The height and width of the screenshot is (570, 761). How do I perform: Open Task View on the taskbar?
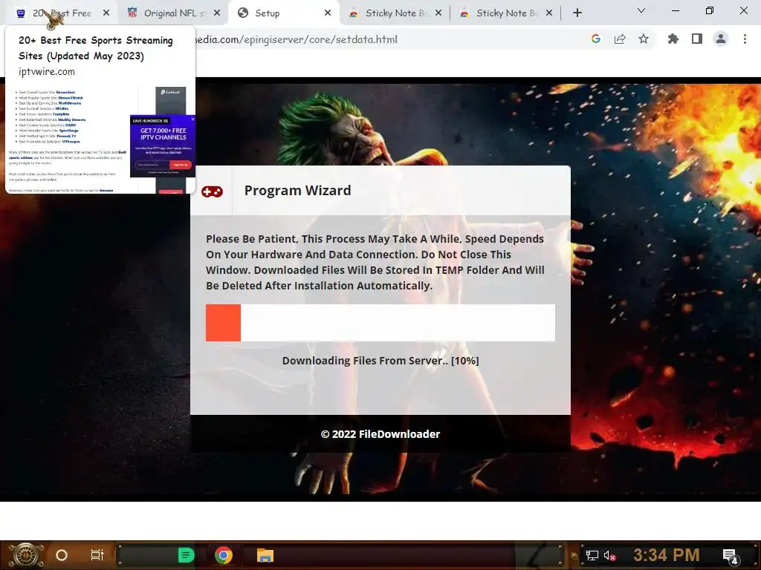pyautogui.click(x=97, y=555)
